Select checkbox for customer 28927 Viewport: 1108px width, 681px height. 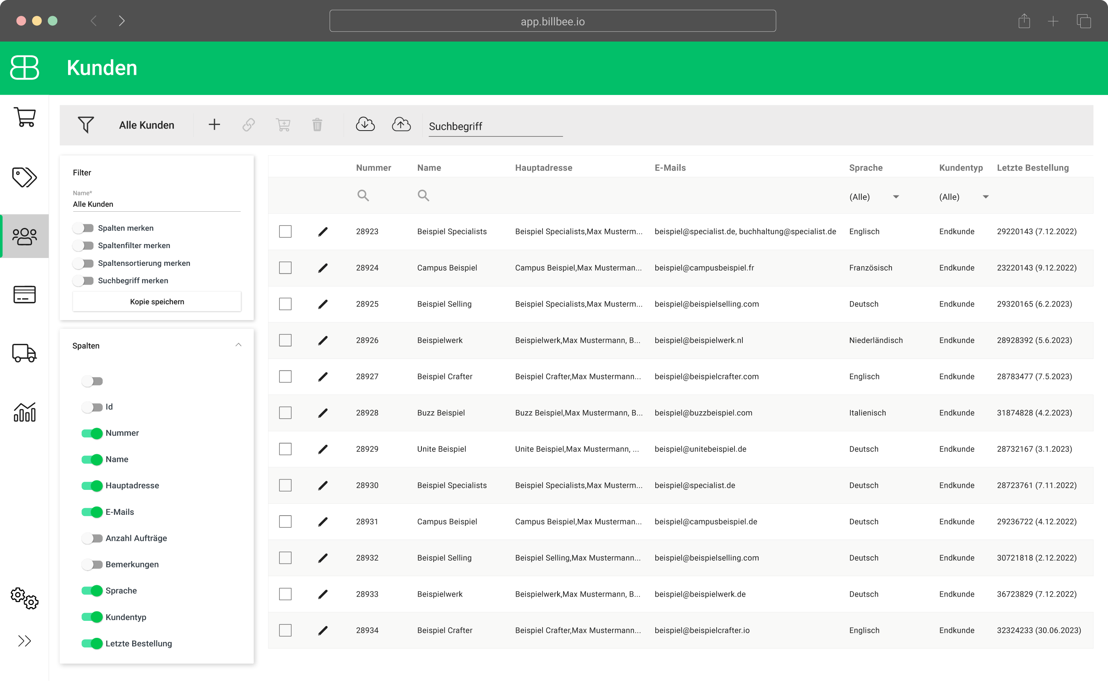285,377
